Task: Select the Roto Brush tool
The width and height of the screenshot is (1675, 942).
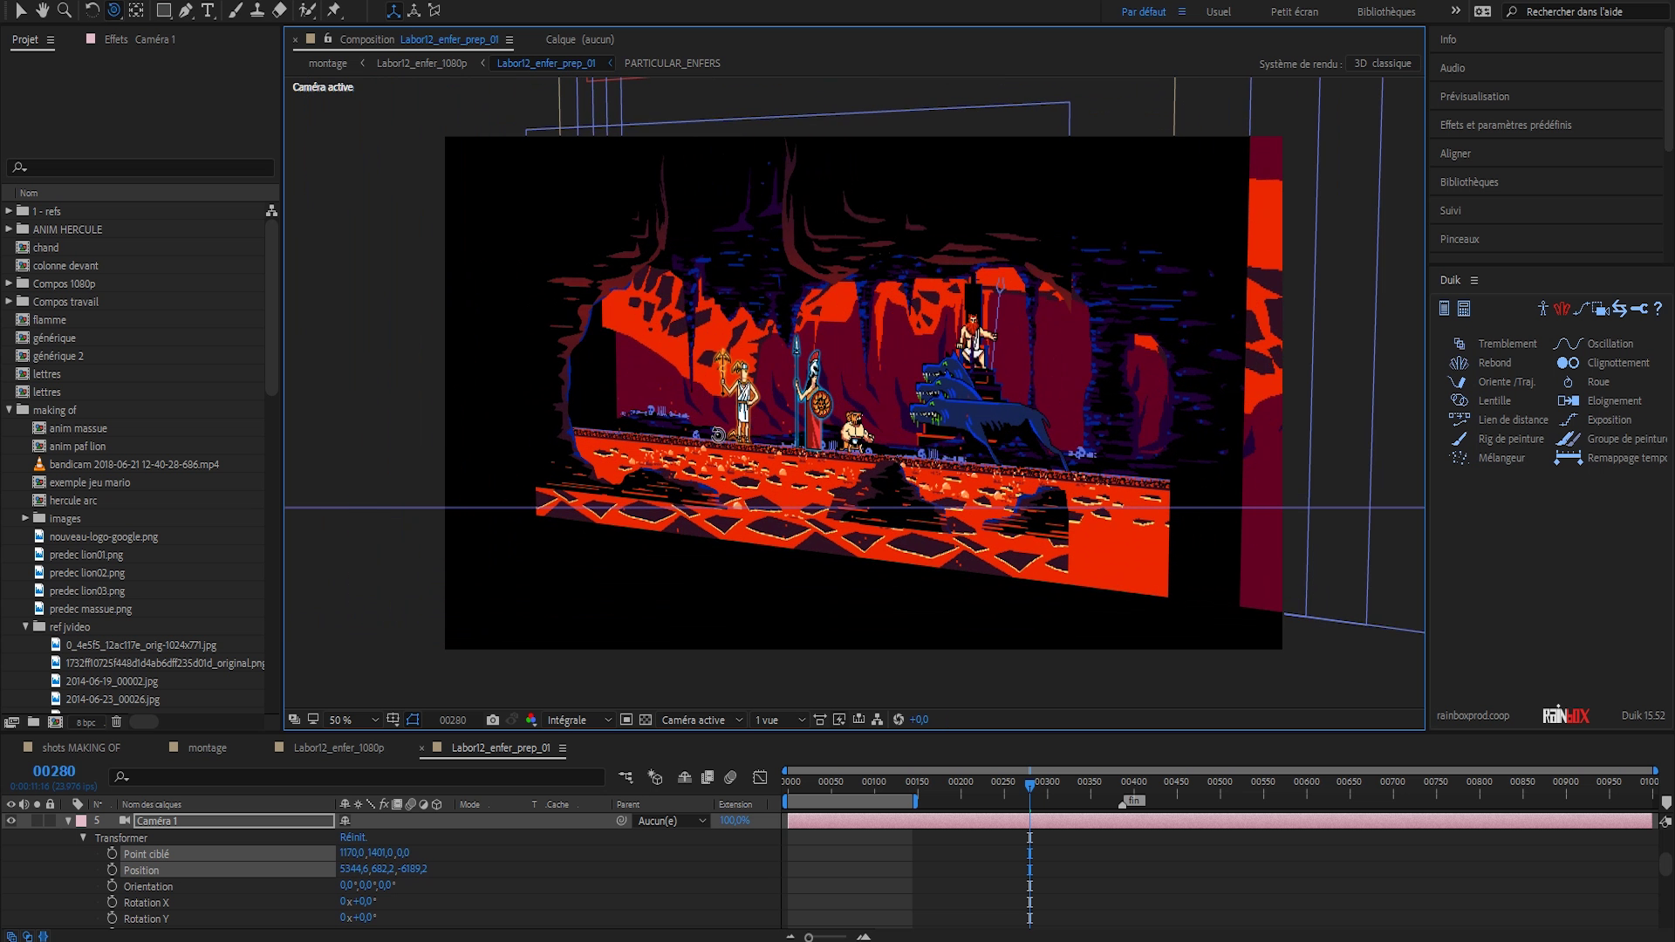Action: pos(307,10)
